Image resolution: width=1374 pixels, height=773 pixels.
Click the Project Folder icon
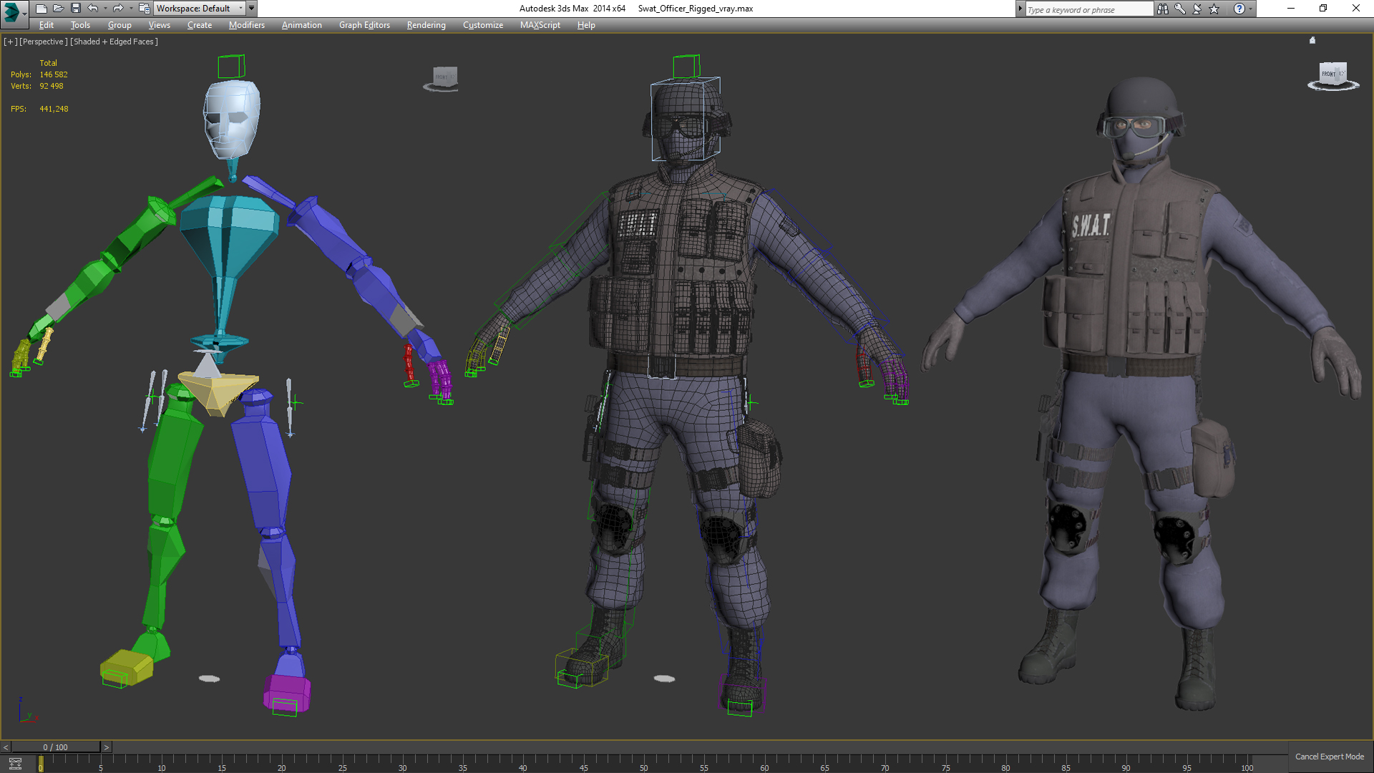tap(144, 9)
